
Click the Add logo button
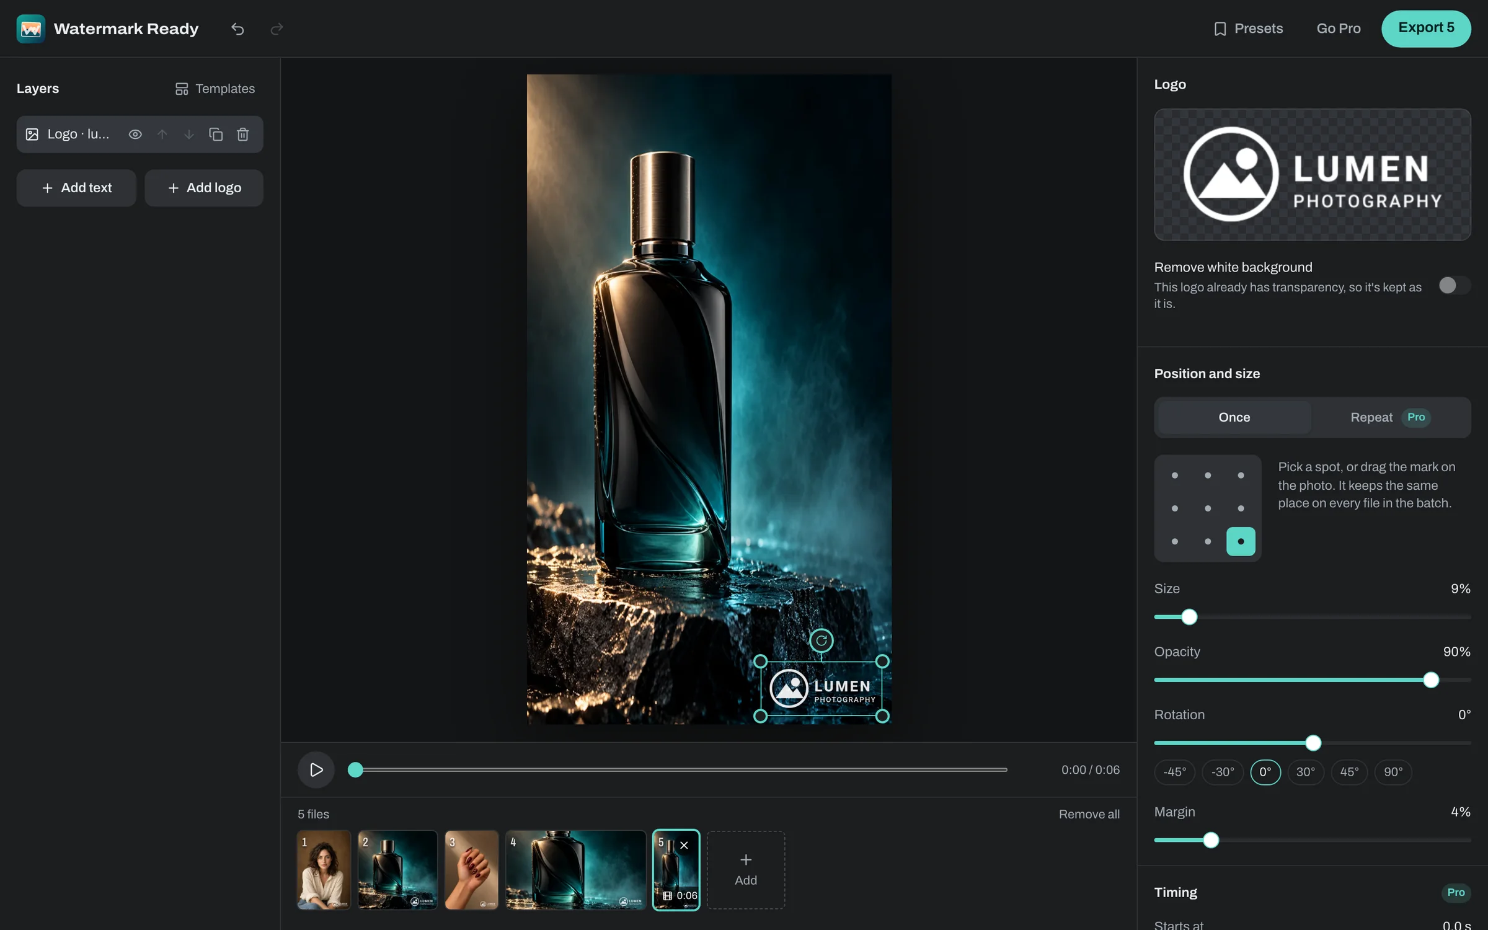(x=204, y=188)
